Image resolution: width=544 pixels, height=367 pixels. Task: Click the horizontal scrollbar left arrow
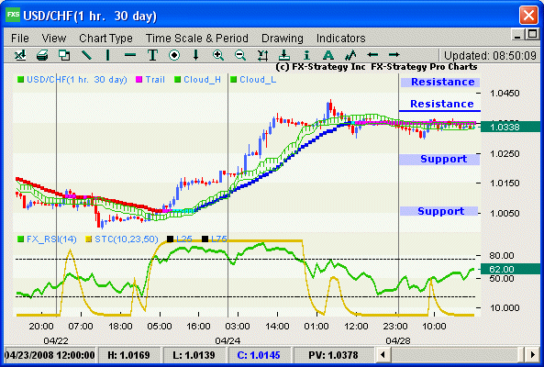click(383, 355)
